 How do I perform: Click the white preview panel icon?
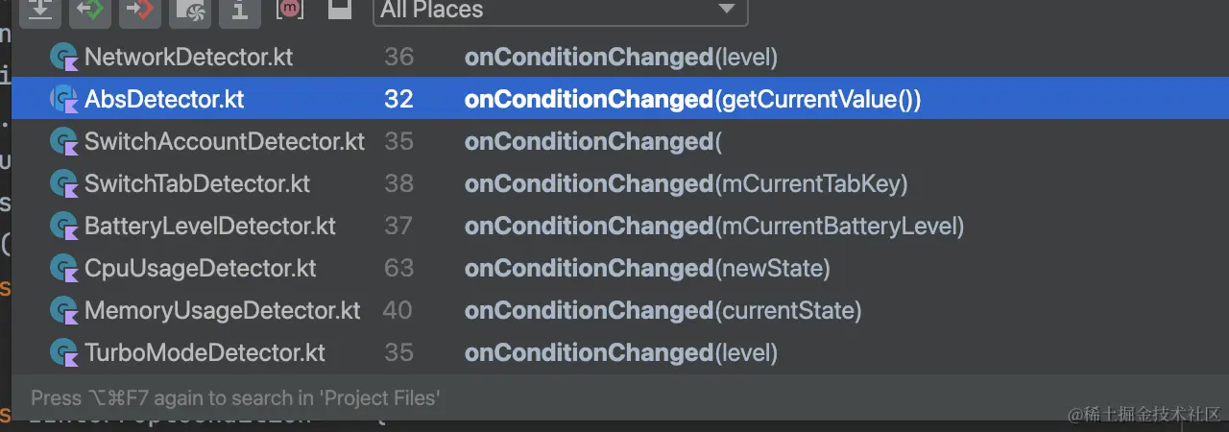tap(338, 9)
